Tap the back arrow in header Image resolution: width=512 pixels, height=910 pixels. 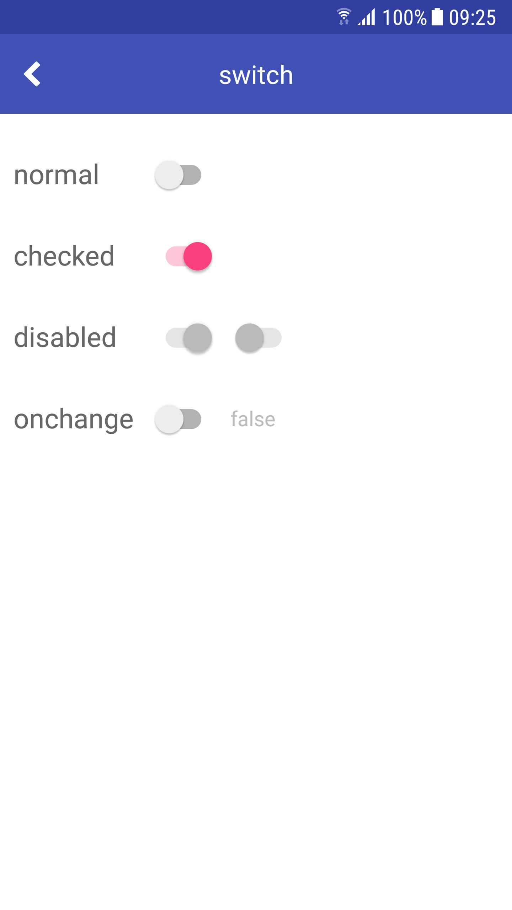pos(32,74)
